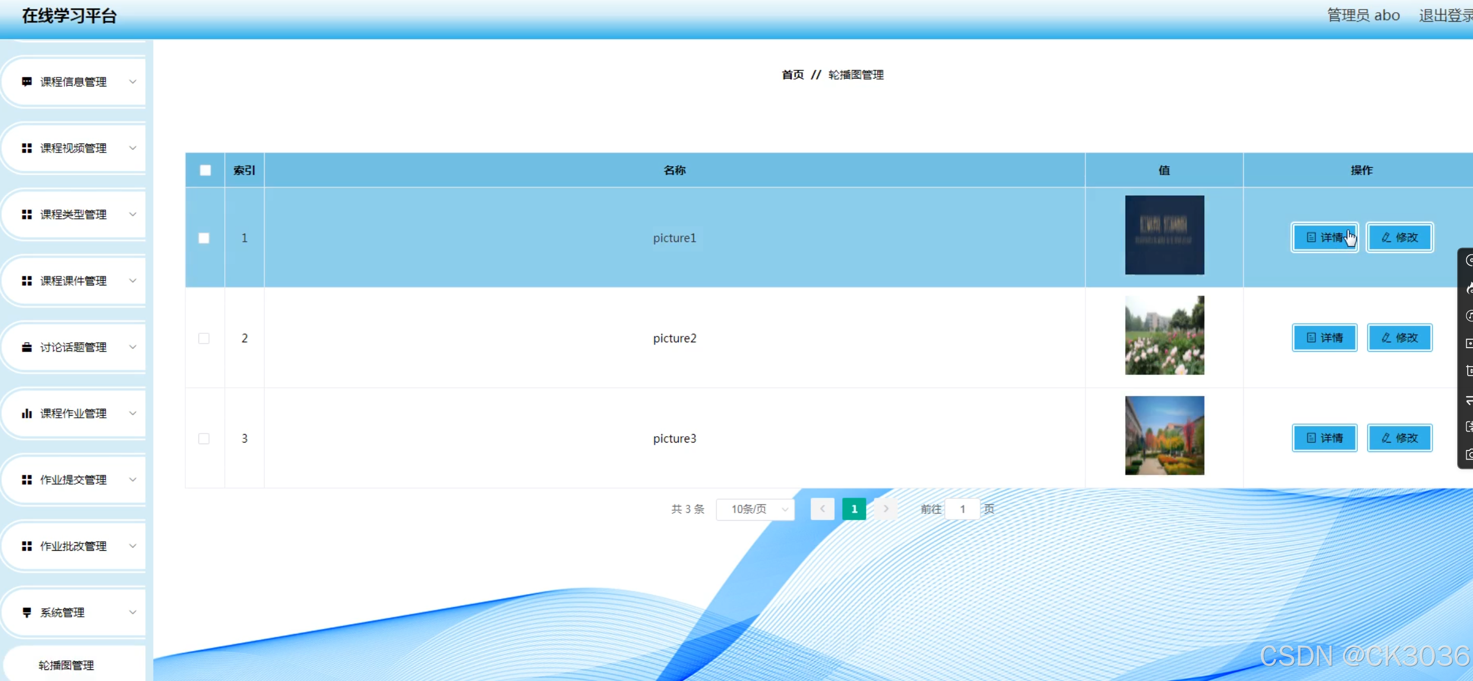
Task: Check the checkbox for picture2 row
Action: click(x=204, y=338)
